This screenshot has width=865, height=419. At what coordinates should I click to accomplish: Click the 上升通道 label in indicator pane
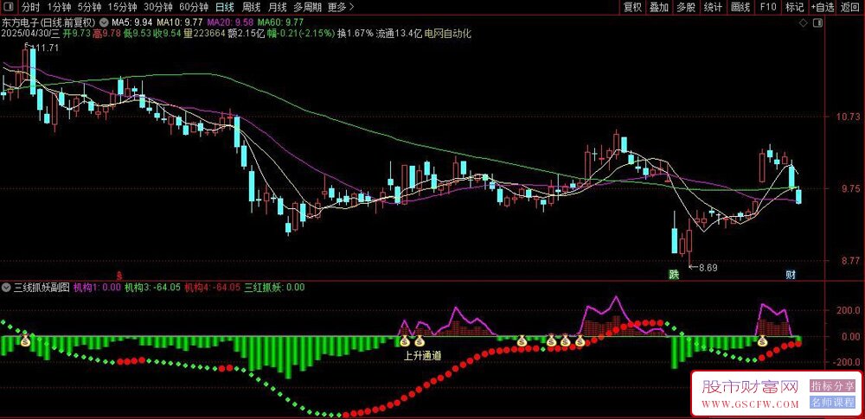[423, 356]
